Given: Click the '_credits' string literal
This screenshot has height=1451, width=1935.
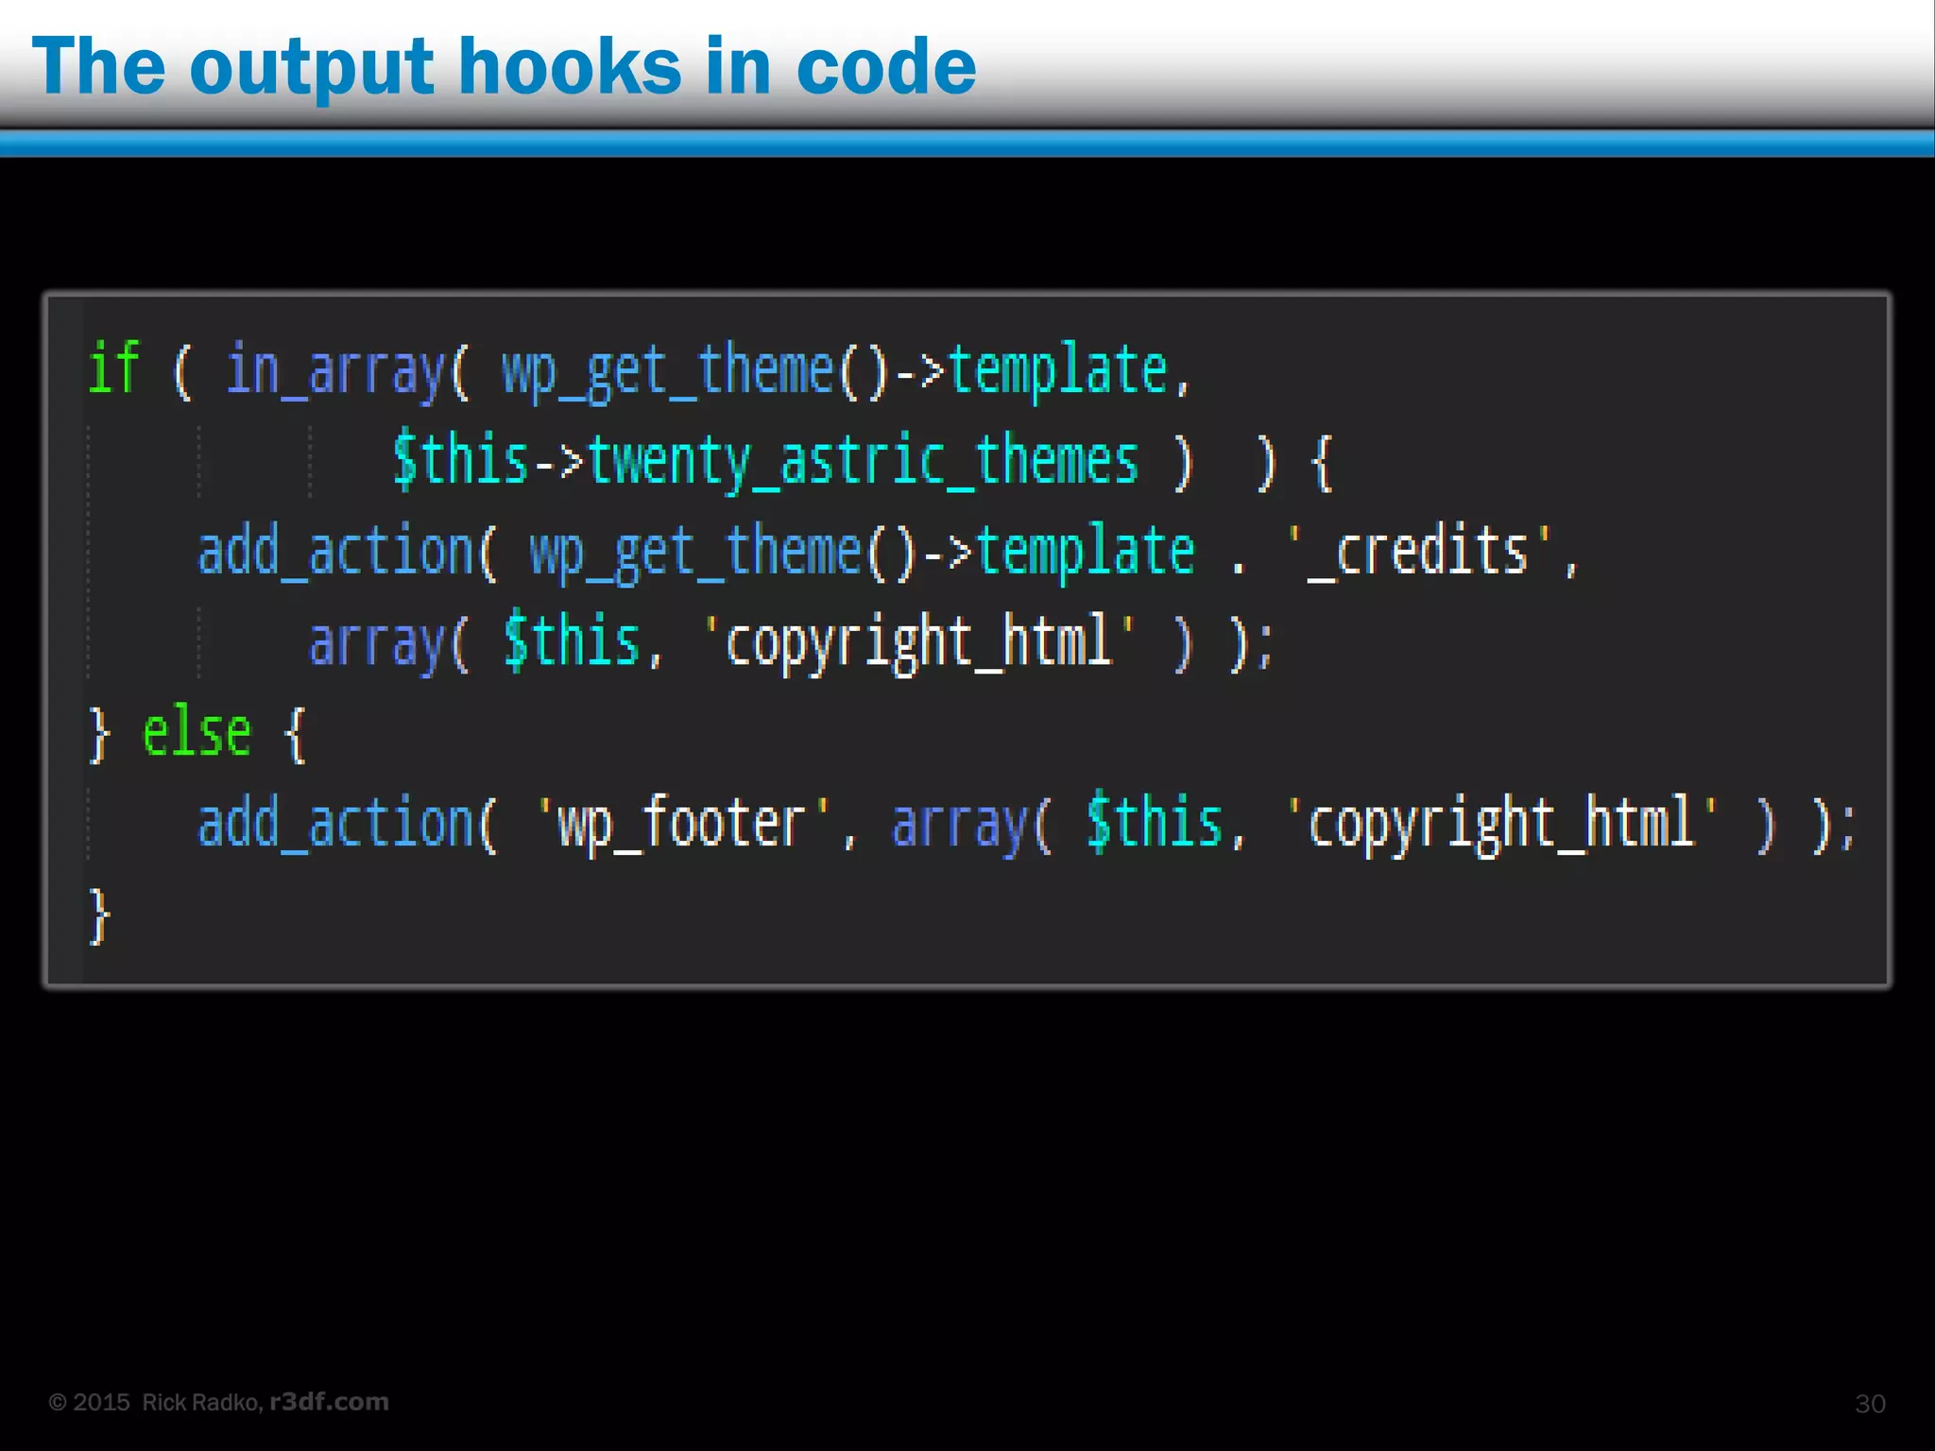Looking at the screenshot, I should tap(1420, 552).
